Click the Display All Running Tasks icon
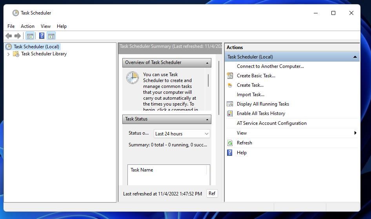371x219 pixels. 230,104
